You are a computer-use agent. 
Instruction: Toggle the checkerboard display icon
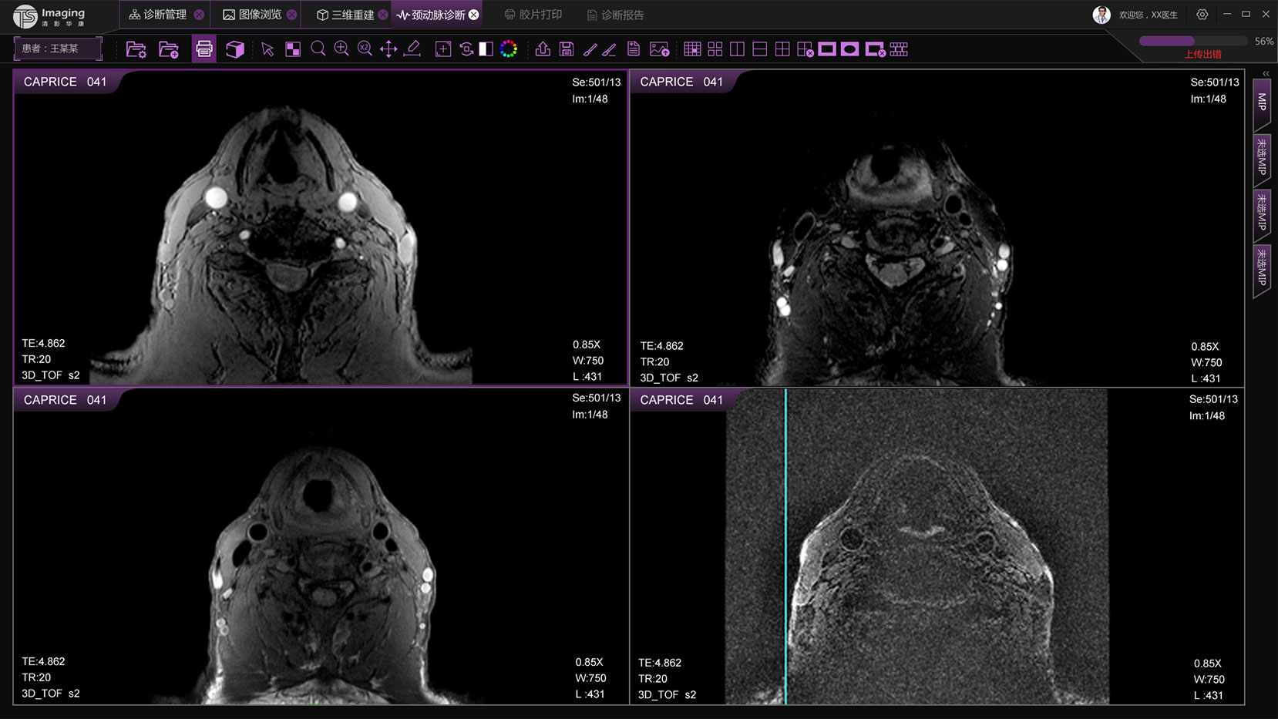pos(293,49)
